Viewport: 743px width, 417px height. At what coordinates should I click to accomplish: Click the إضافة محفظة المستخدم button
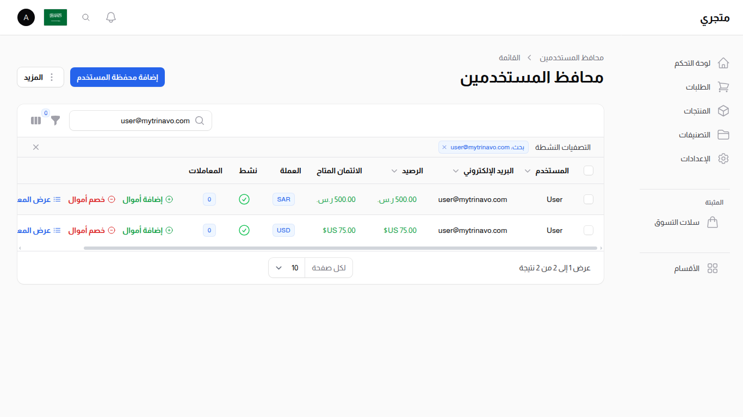coord(117,77)
